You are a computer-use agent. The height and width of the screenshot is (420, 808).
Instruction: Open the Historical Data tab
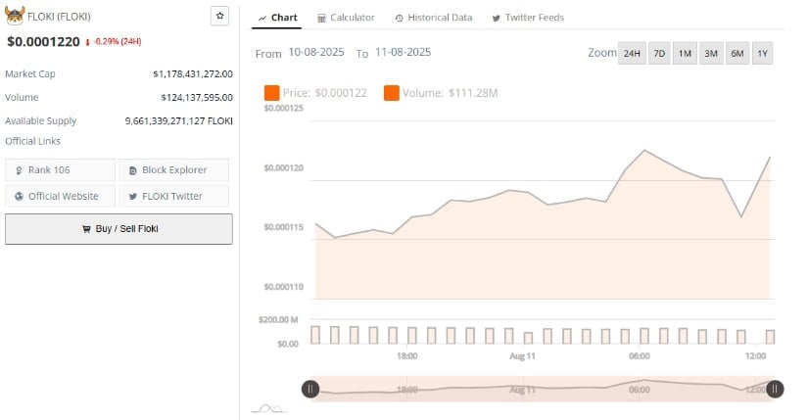coord(433,18)
